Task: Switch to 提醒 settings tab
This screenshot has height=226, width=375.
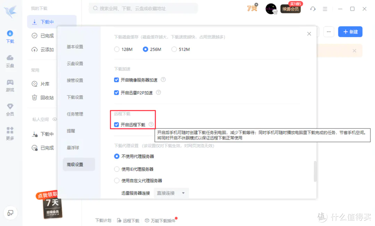Action: [71, 131]
